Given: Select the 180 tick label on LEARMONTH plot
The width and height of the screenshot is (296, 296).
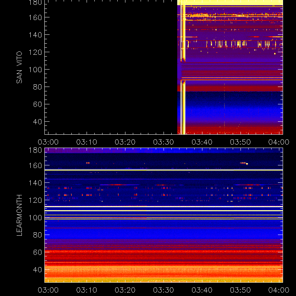Looking at the screenshot, I should (35, 150).
